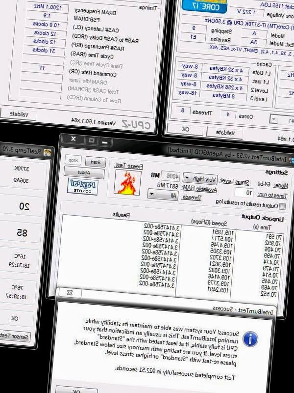
Task: Click the Sensor Test button in RealTemp
Action: (x=15, y=336)
